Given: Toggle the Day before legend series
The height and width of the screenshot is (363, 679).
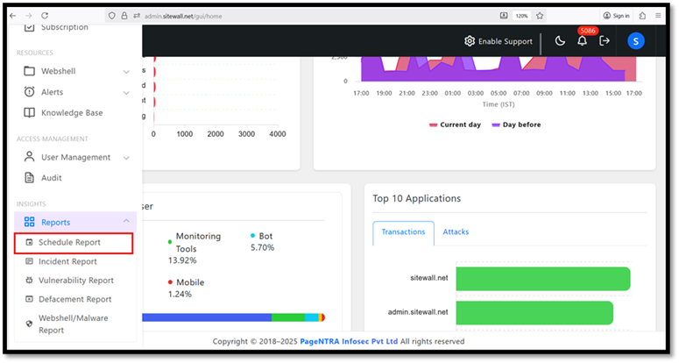Looking at the screenshot, I should [x=516, y=125].
